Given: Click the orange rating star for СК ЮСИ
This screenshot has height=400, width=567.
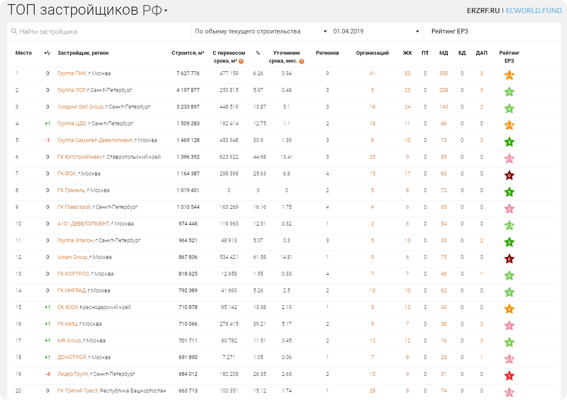Looking at the screenshot, I should pos(509,309).
